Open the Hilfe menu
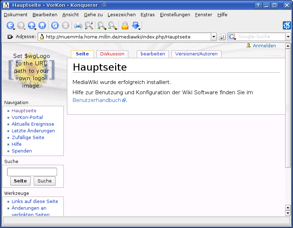This screenshot has height=228, width=293. coord(222,15)
